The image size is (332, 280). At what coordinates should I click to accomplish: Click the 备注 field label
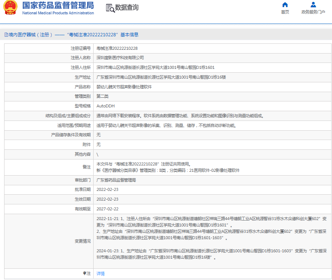[86, 167]
